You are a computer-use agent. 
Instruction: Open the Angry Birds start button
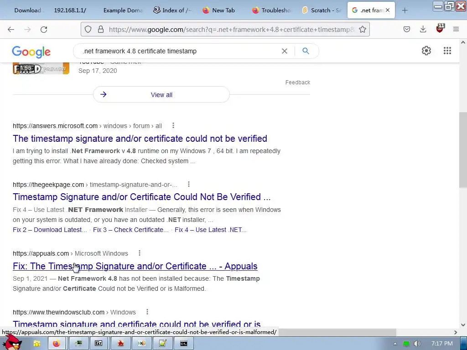point(12,342)
